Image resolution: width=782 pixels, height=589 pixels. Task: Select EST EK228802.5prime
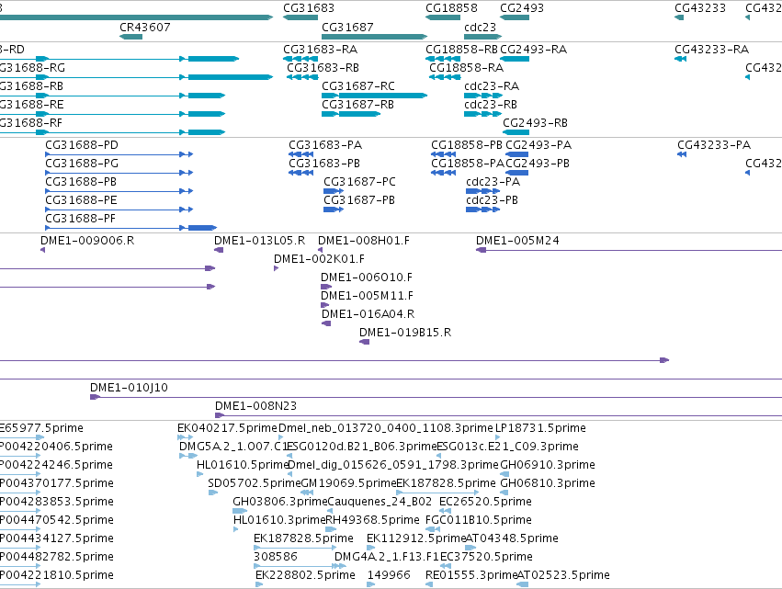[305, 575]
